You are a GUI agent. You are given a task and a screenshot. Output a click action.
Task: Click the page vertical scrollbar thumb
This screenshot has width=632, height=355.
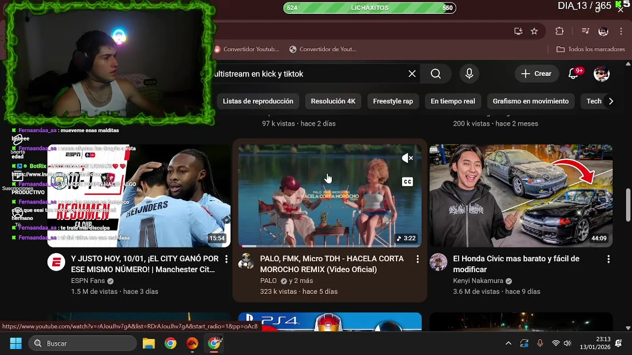(x=628, y=205)
